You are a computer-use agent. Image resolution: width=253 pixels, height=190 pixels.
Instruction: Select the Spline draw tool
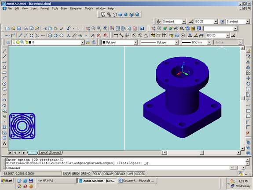point(4,95)
